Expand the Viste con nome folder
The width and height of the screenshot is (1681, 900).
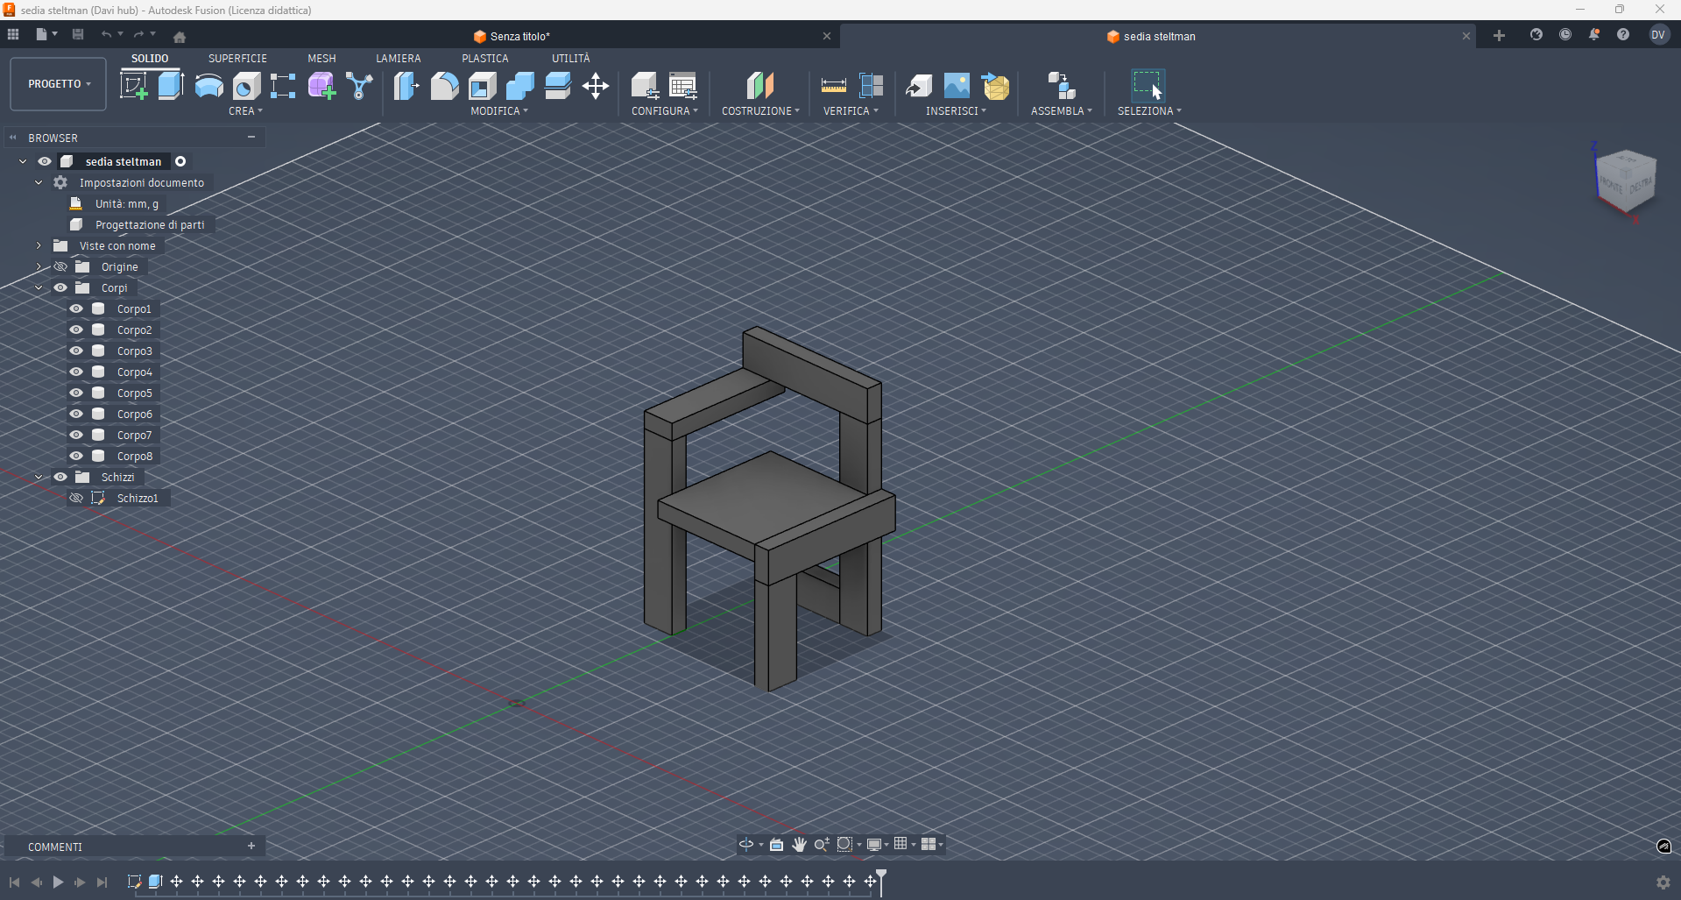[x=39, y=245]
